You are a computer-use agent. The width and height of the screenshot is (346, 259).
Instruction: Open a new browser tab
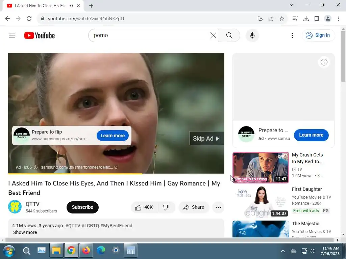tap(91, 6)
